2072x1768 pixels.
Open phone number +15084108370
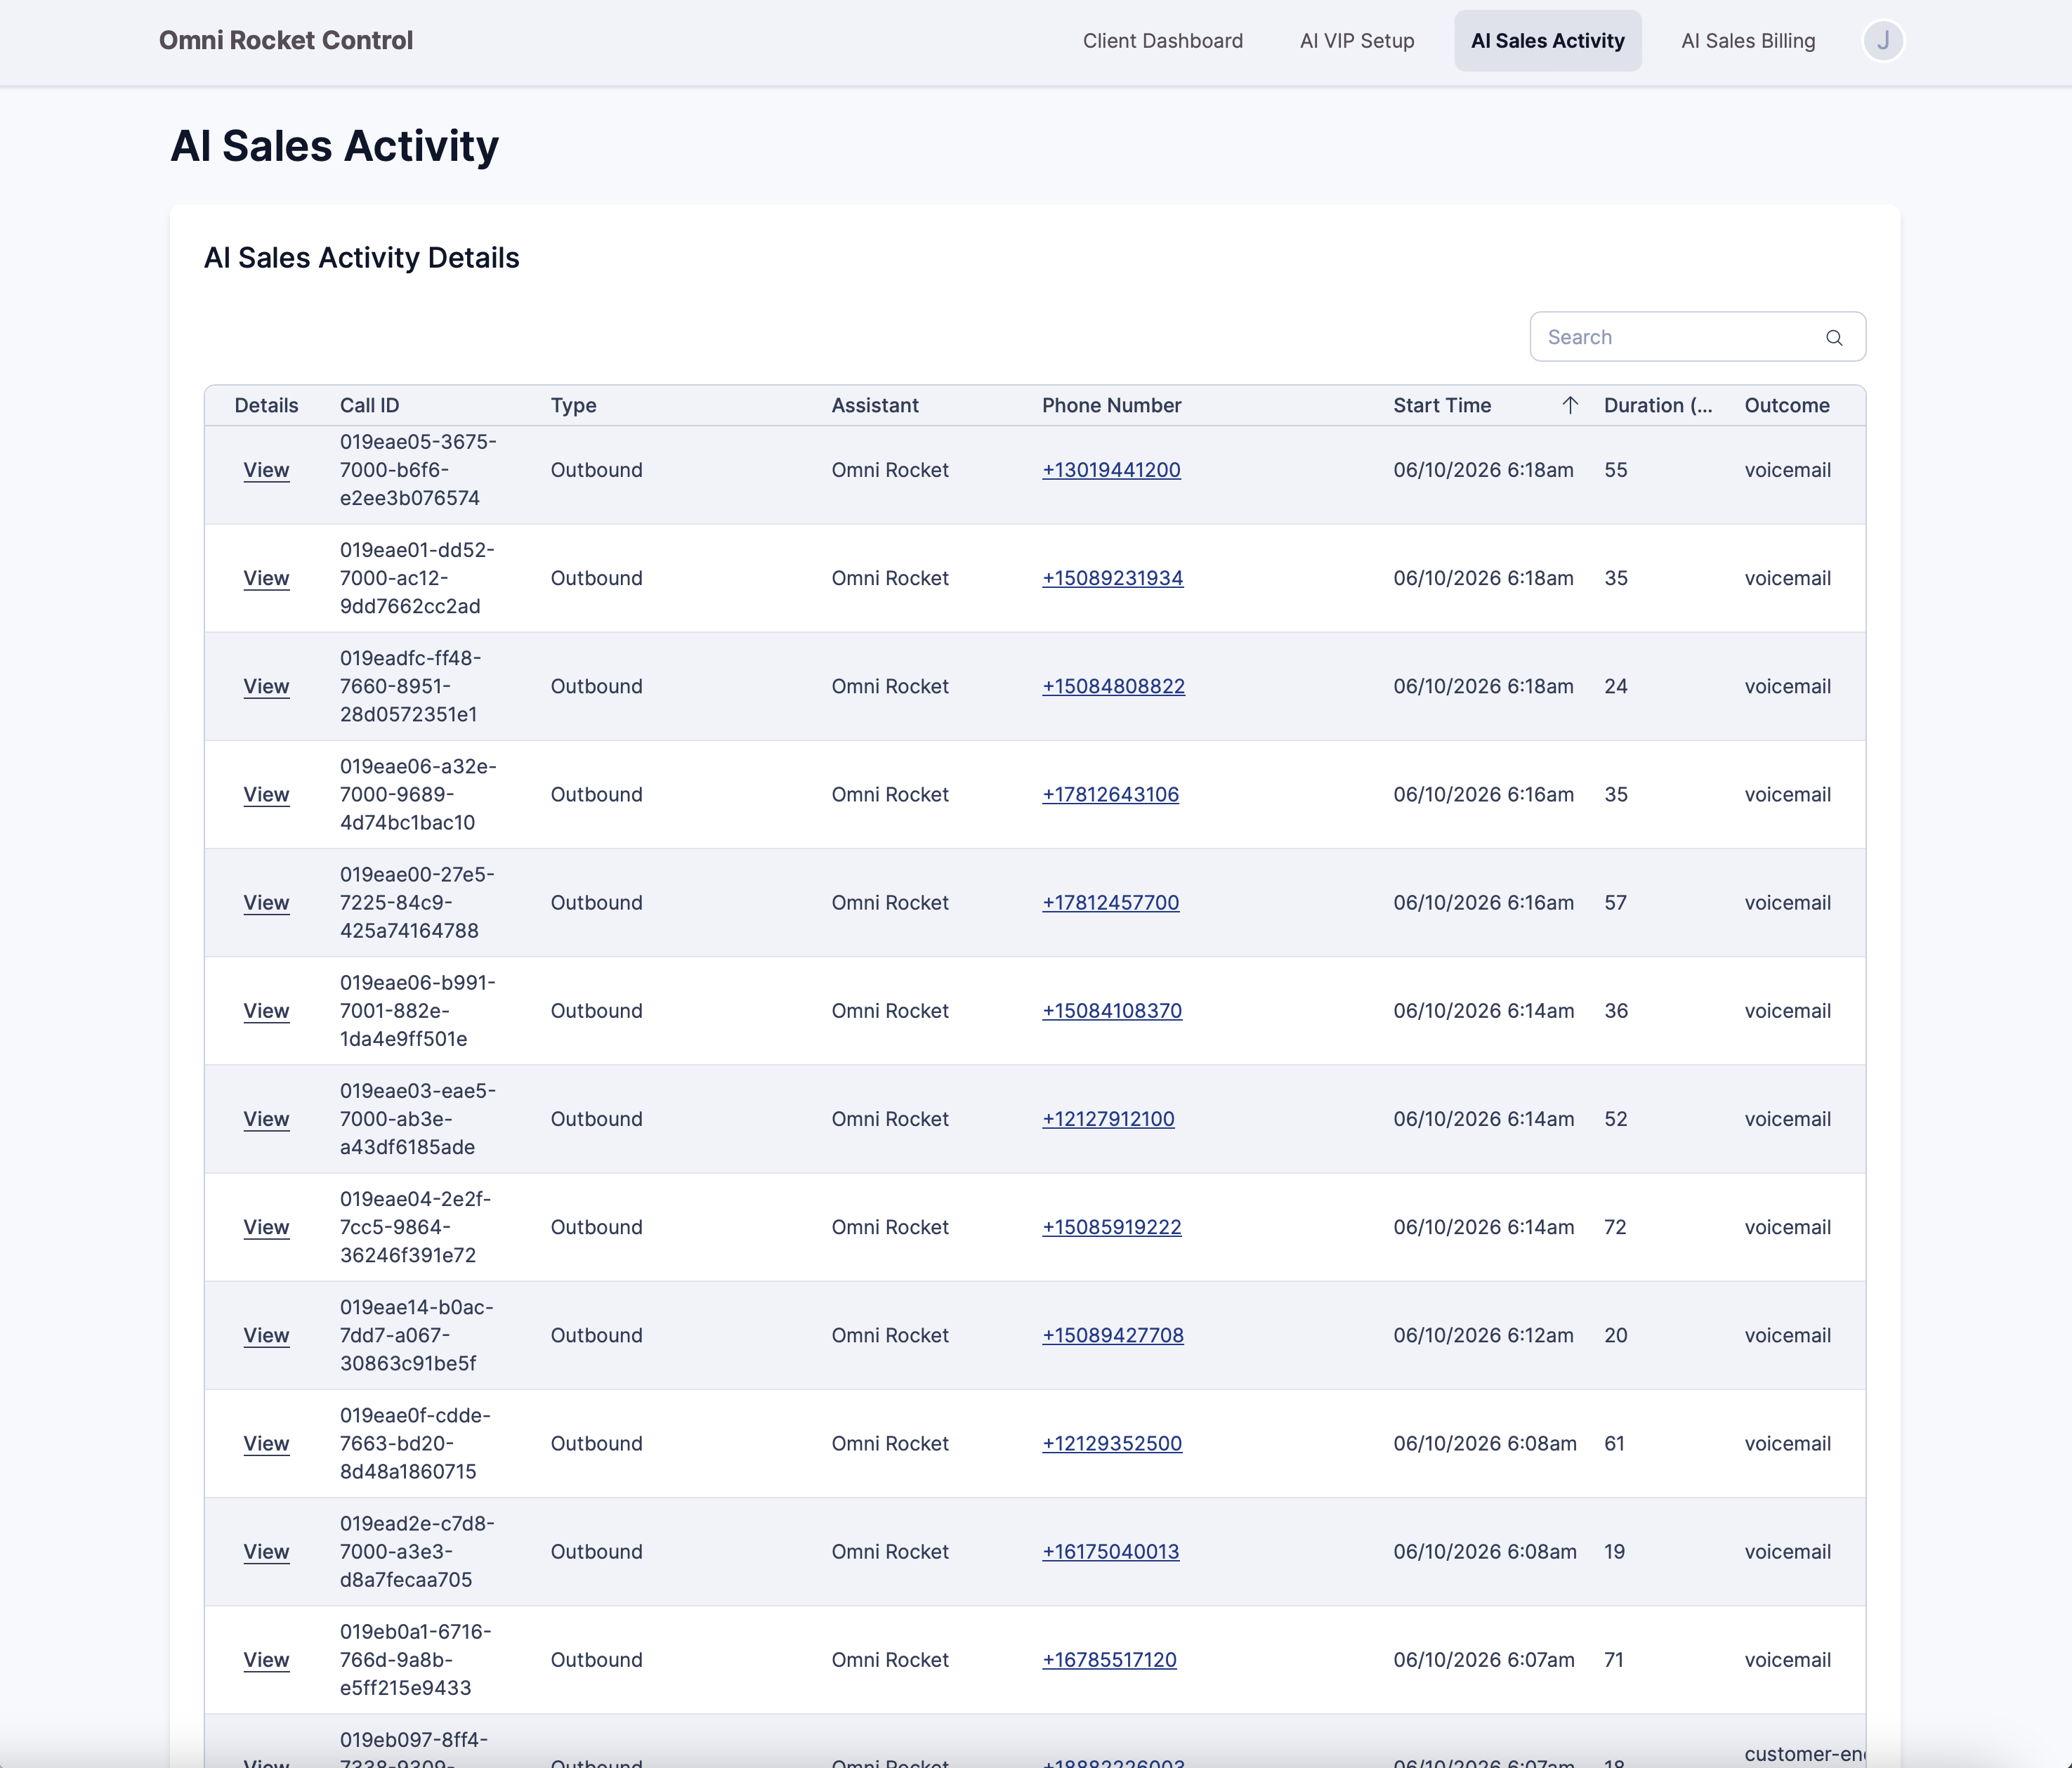tap(1112, 1011)
